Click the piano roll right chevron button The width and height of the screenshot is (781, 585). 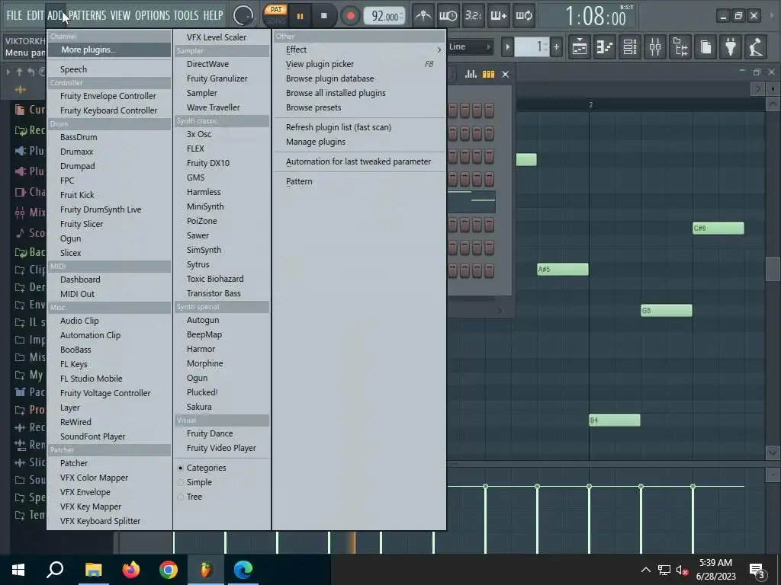pyautogui.click(x=757, y=89)
